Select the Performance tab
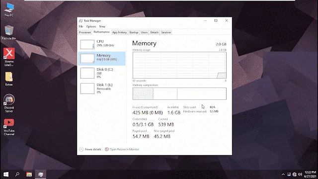318x179 pixels. [101, 32]
